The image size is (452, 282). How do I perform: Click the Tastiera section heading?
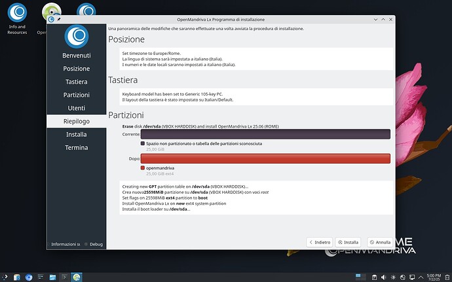coord(122,80)
